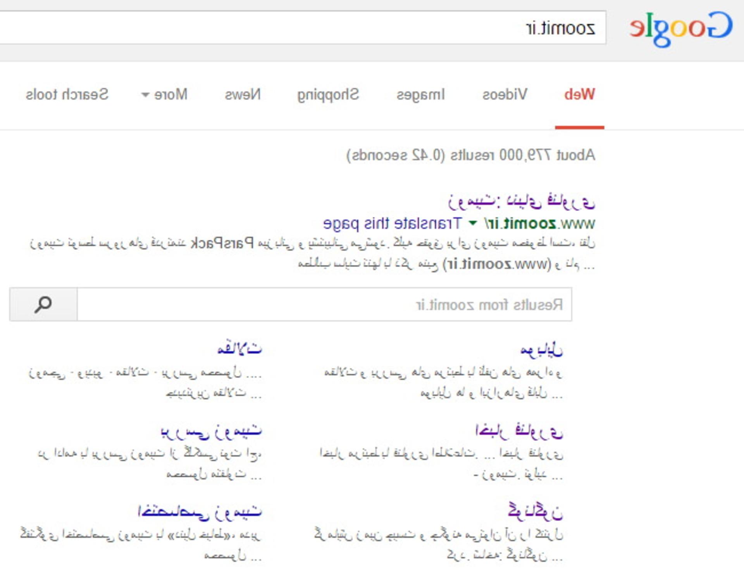This screenshot has height=572, width=744.
Task: Switch to the News tab
Action: (x=243, y=94)
